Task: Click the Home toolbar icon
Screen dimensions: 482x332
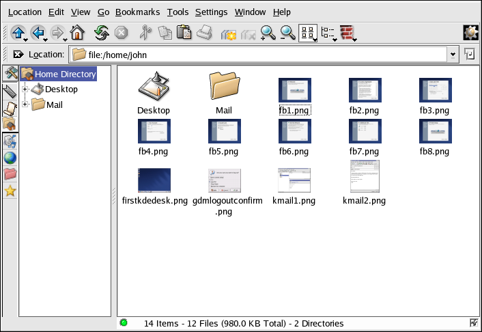Action: 77,32
